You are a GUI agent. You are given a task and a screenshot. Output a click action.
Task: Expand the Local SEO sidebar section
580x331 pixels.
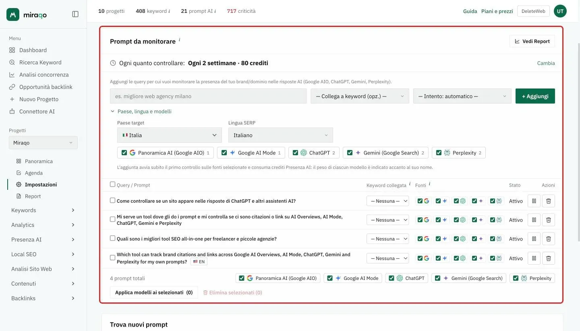tap(43, 254)
